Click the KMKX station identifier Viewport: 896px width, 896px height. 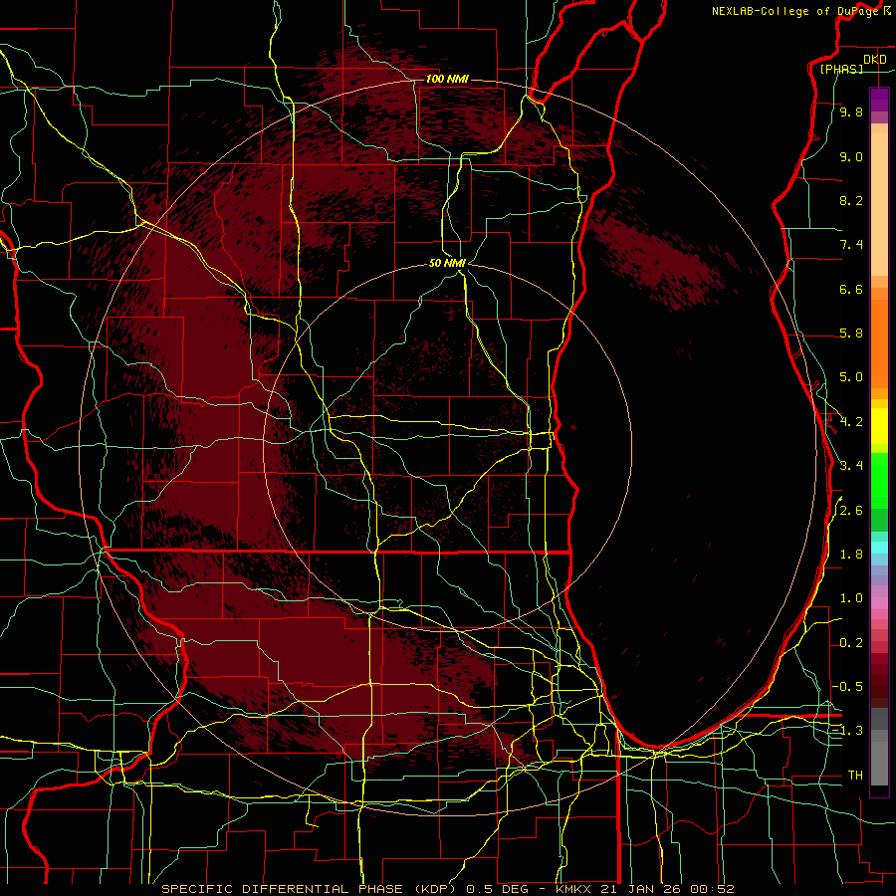573,889
